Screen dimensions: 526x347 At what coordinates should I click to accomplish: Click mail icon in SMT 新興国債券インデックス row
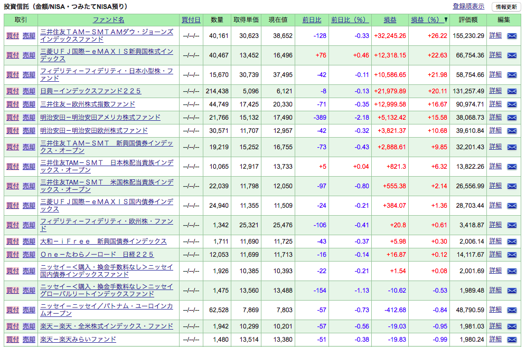pos(512,147)
